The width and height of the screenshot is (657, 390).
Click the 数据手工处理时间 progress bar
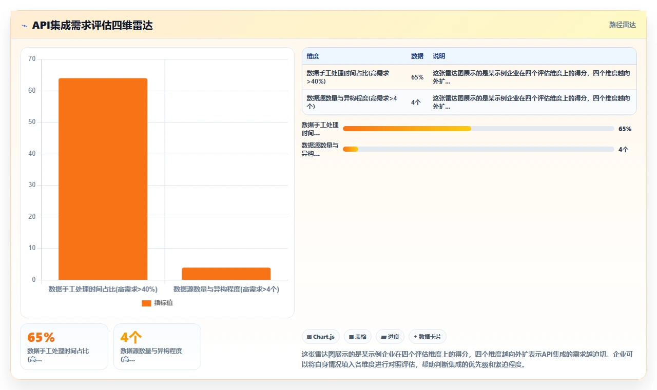pyautogui.click(x=478, y=129)
